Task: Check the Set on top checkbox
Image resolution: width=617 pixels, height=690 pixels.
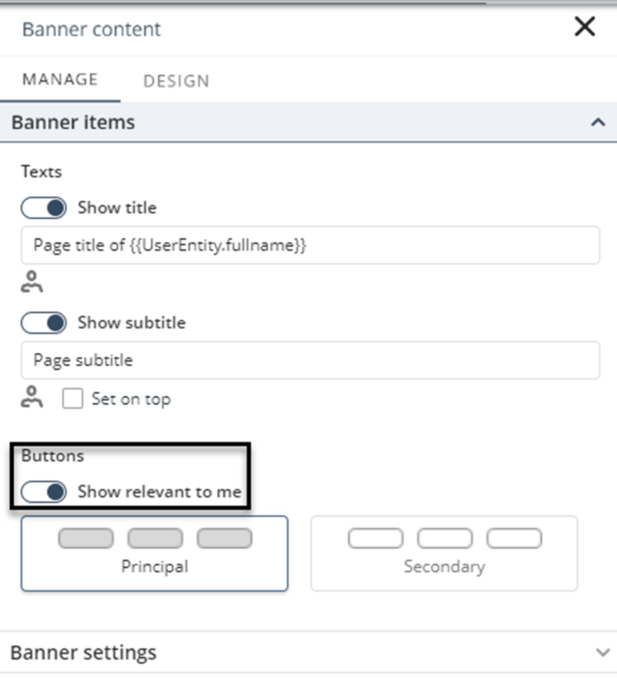Action: pos(73,398)
